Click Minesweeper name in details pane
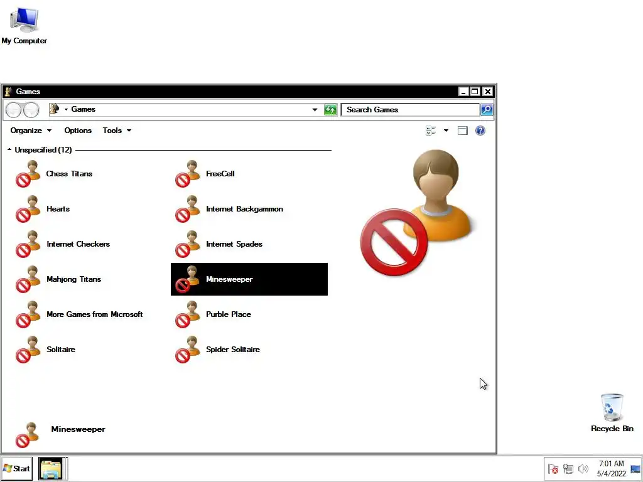643x482 pixels. click(x=78, y=429)
